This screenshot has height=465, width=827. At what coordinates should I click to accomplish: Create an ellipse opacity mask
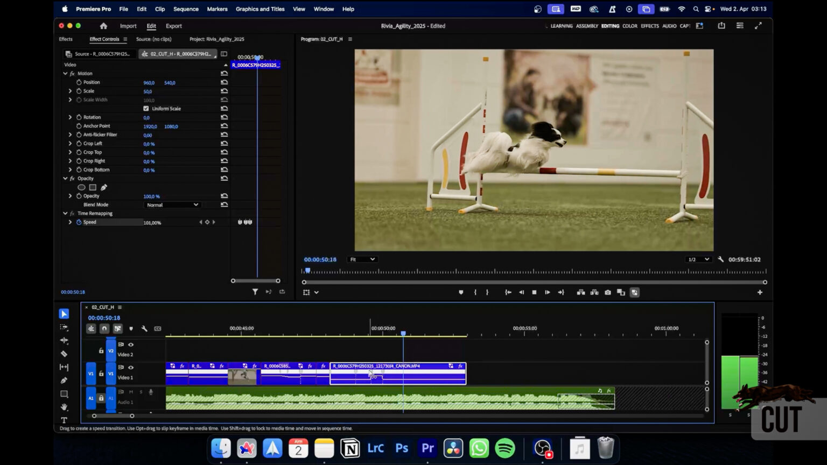81,187
